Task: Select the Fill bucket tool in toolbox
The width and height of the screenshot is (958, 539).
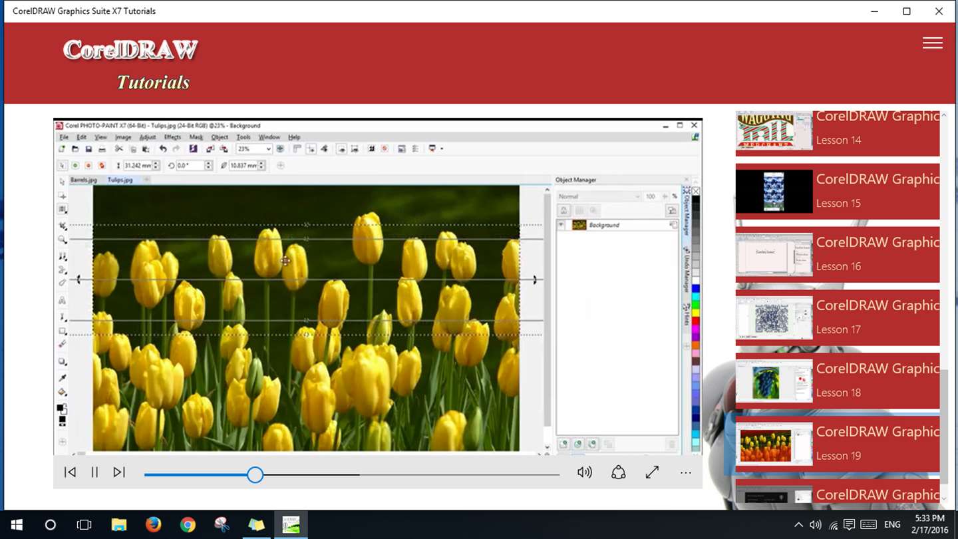Action: [63, 392]
